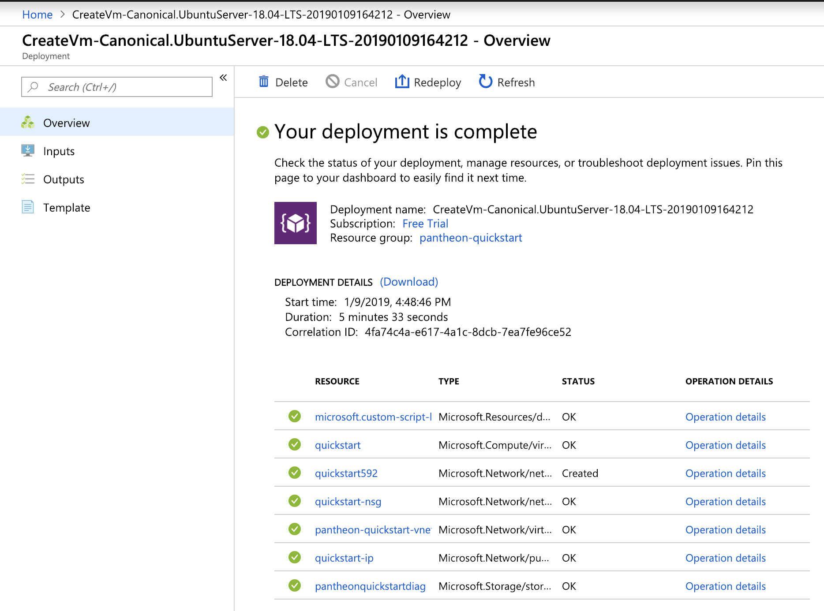Download the deployment details
The height and width of the screenshot is (611, 824).
click(409, 282)
